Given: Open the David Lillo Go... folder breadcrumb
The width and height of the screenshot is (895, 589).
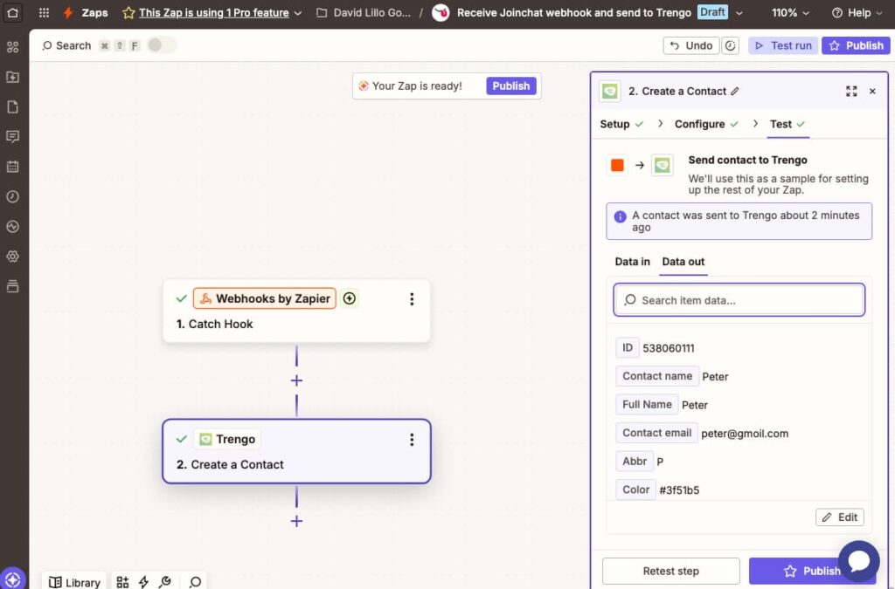Looking at the screenshot, I should tap(363, 12).
